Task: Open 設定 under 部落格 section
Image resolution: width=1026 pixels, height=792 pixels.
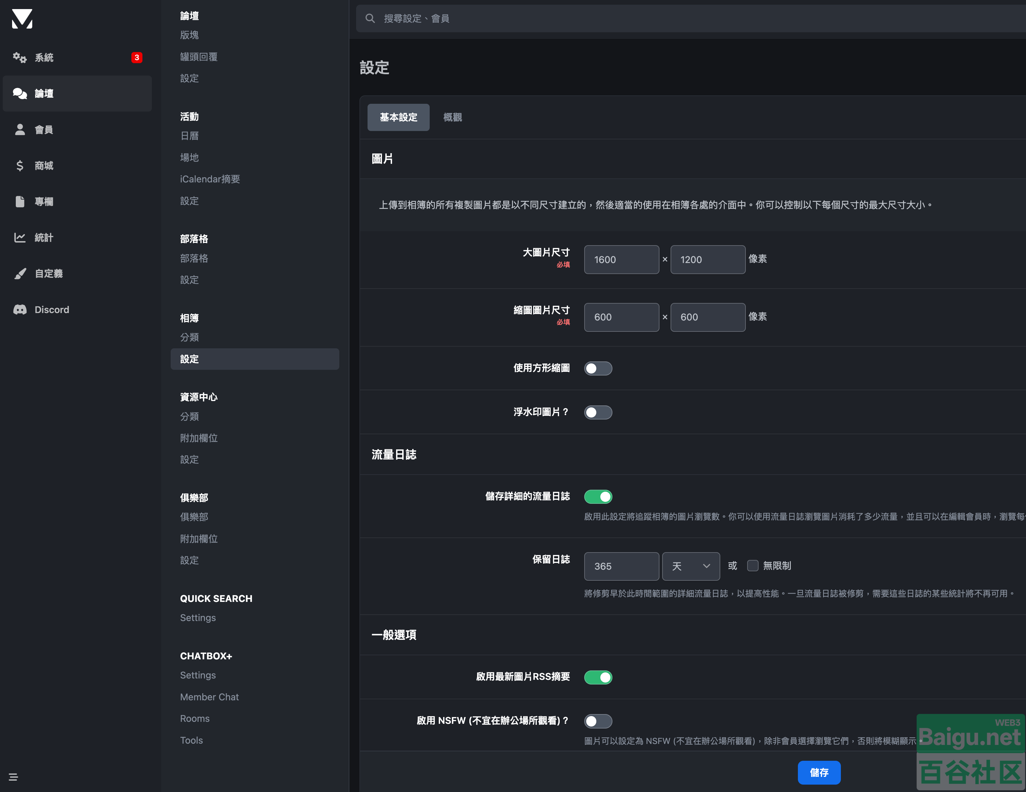Action: [189, 280]
